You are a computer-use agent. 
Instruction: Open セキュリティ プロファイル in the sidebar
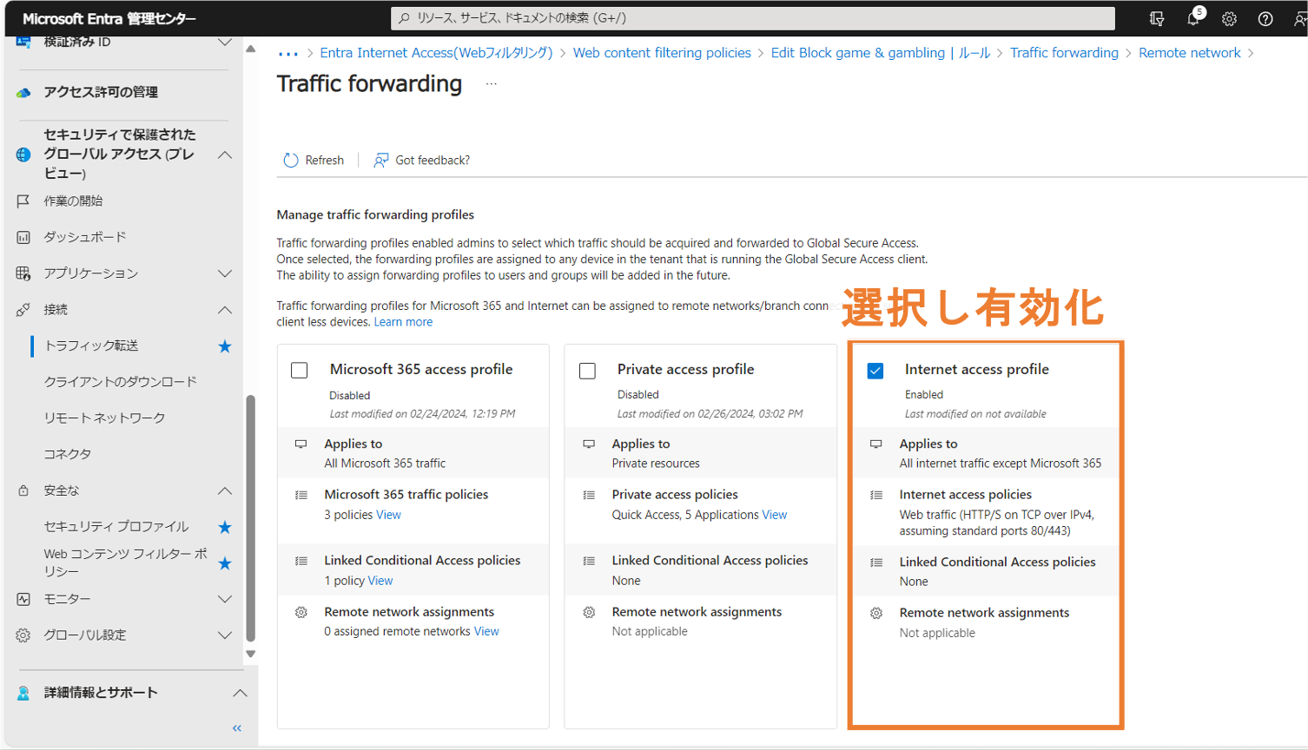click(x=116, y=527)
